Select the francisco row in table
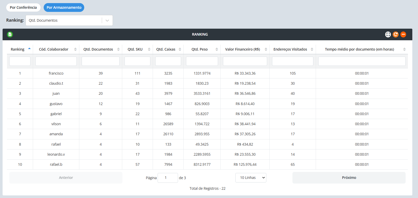This screenshot has width=418, height=198. click(56, 73)
